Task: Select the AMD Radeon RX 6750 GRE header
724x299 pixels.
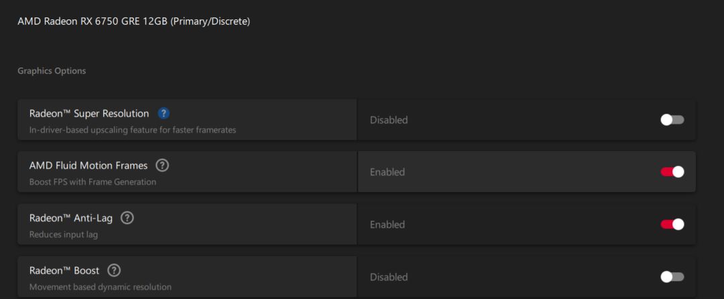Action: 133,21
